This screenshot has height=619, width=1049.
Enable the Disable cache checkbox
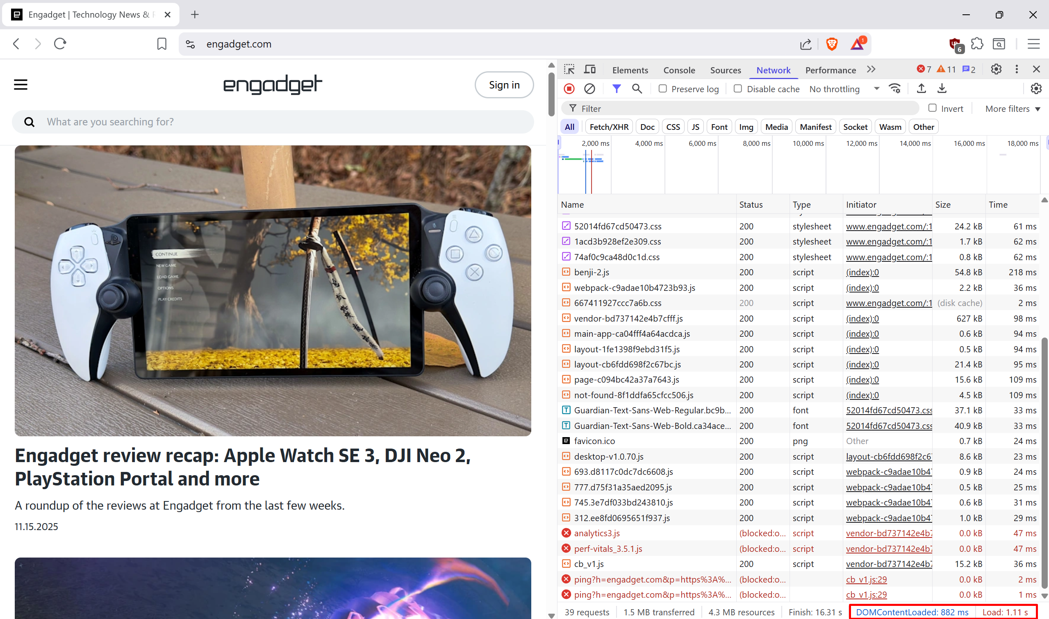(738, 88)
